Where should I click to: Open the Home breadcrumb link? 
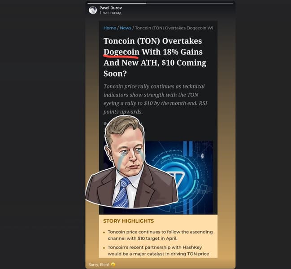click(110, 28)
